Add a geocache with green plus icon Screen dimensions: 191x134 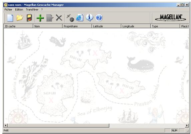[x=40, y=18]
